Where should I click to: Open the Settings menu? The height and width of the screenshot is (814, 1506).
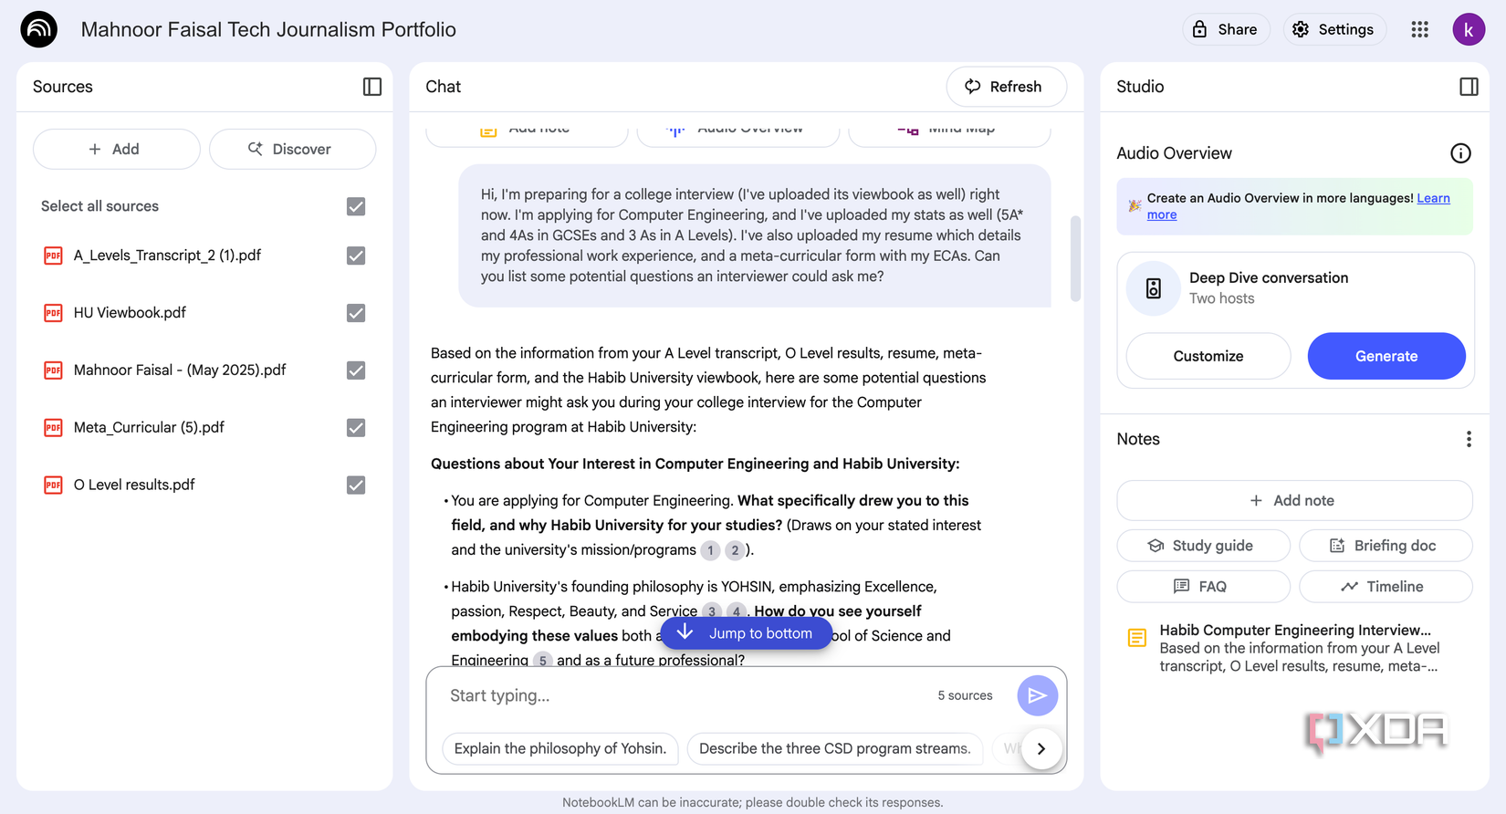[1333, 29]
